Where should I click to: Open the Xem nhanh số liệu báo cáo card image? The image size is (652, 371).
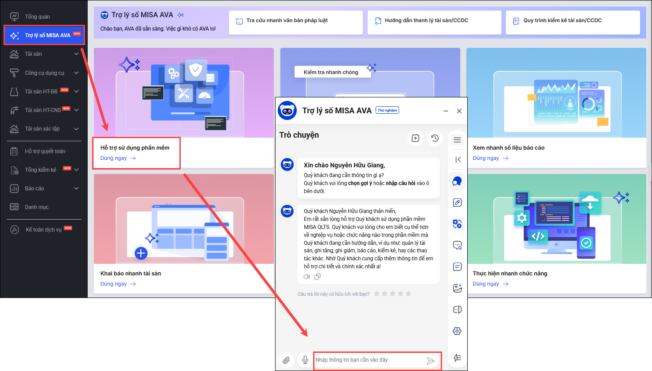556,93
